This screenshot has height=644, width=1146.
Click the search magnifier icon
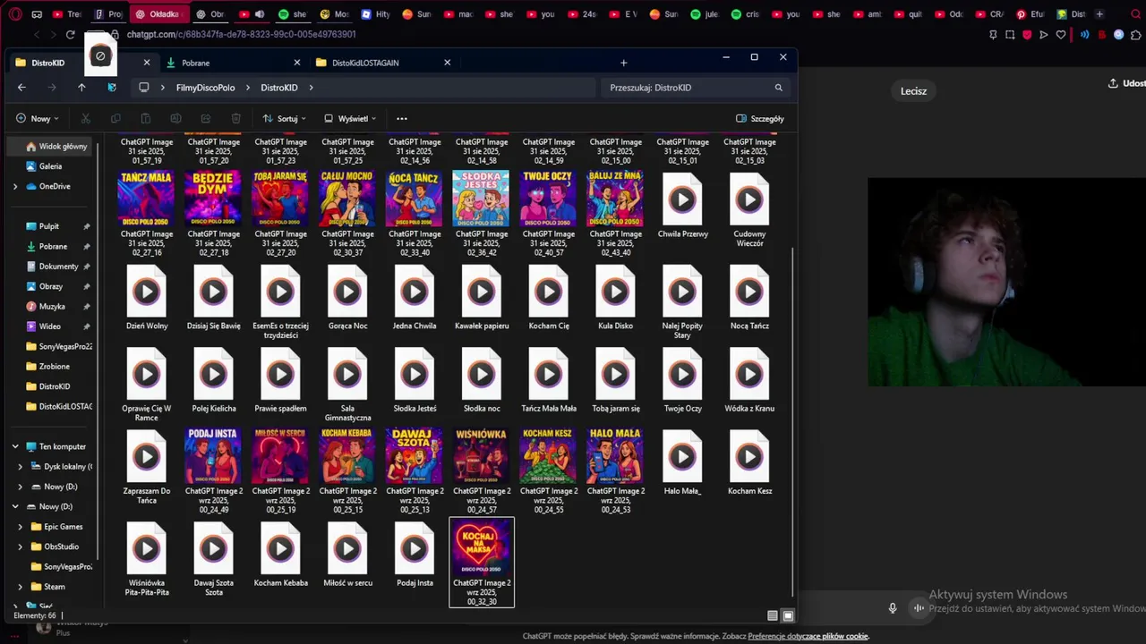click(x=778, y=88)
